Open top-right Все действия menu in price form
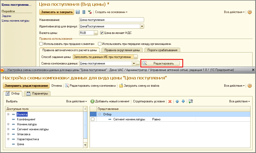Screen dimensions: 256x153 pyautogui.click(x=234, y=12)
